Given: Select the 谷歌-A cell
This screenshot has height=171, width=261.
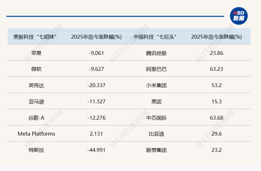Looking at the screenshot, I should pos(36,118).
